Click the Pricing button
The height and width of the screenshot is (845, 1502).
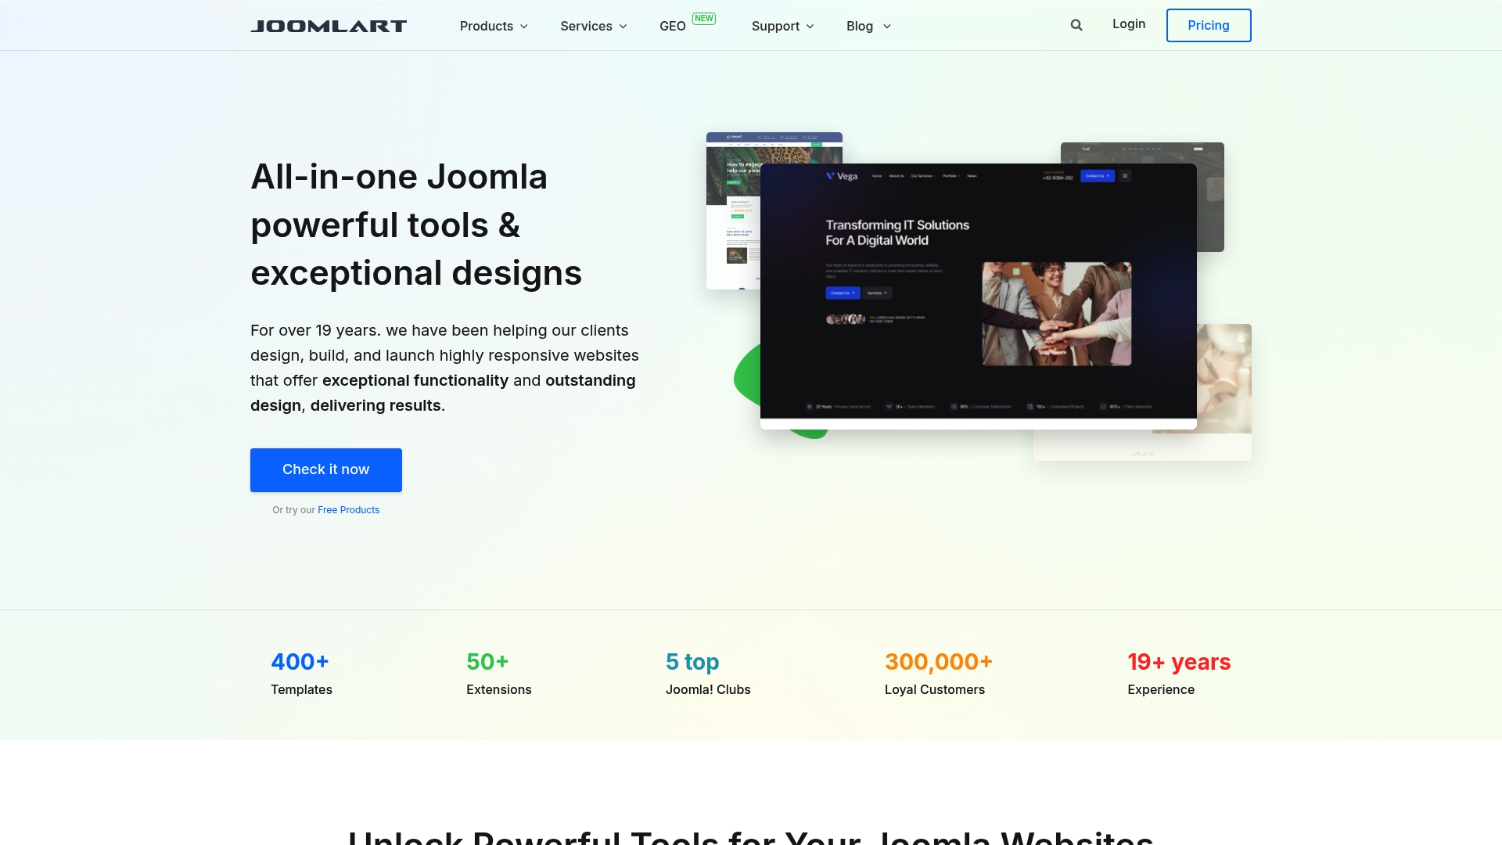click(x=1209, y=25)
